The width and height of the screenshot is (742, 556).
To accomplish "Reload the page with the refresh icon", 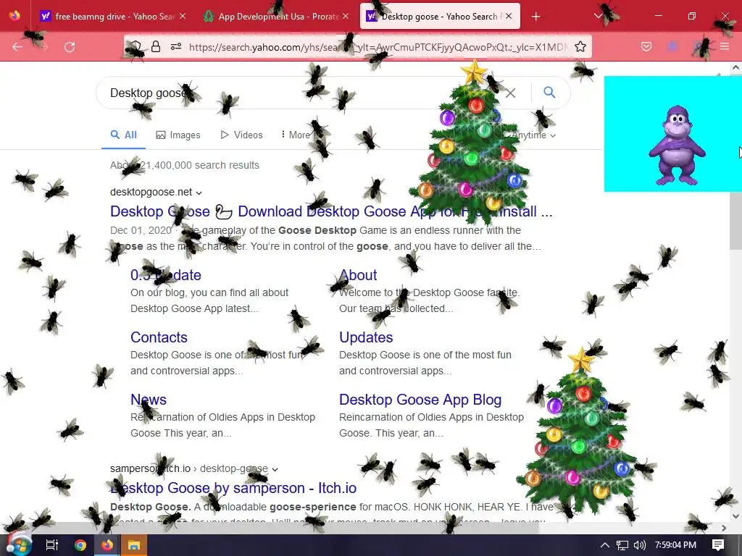I will 70,47.
